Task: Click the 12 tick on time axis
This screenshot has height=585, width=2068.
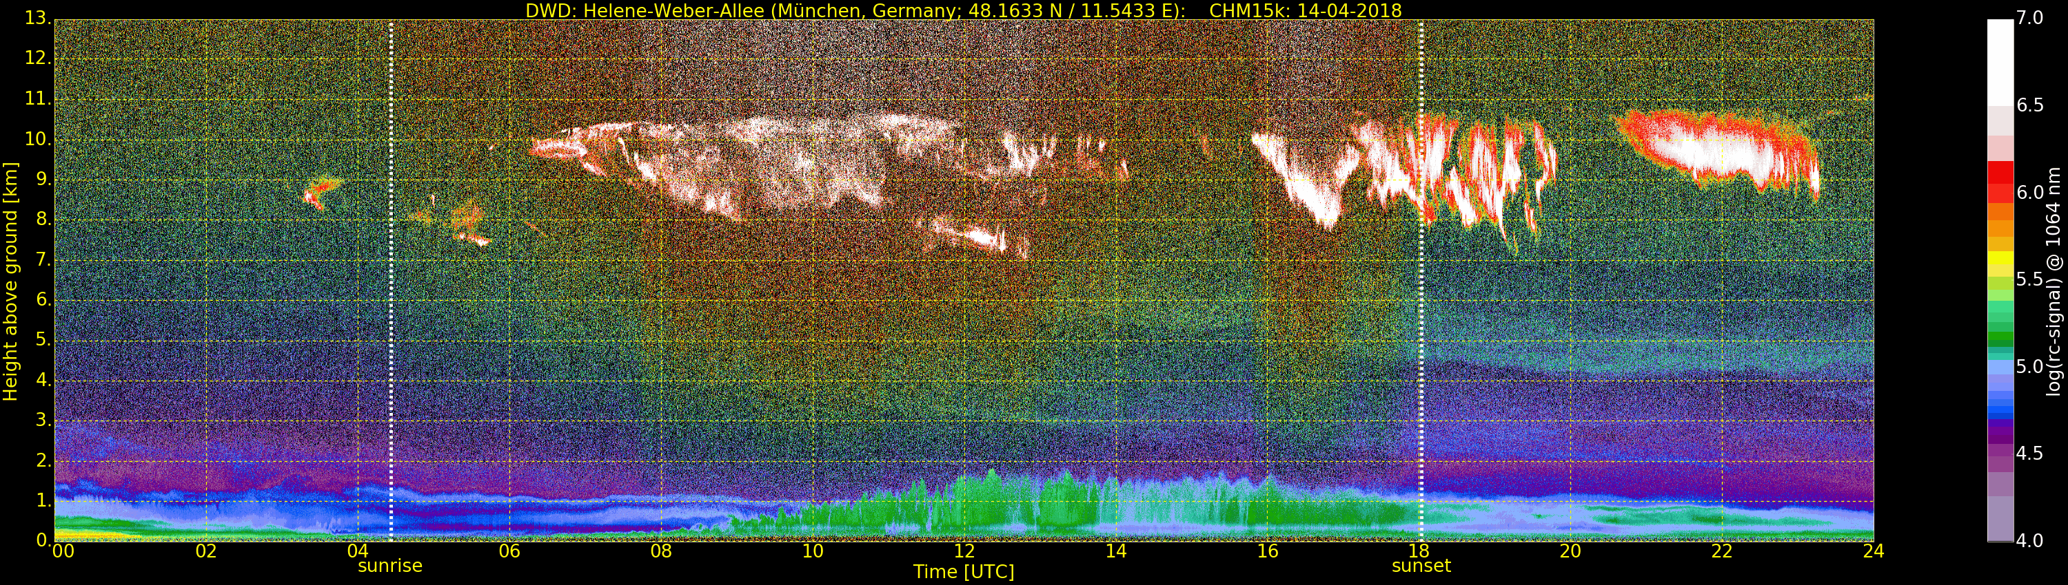Action: click(x=964, y=551)
